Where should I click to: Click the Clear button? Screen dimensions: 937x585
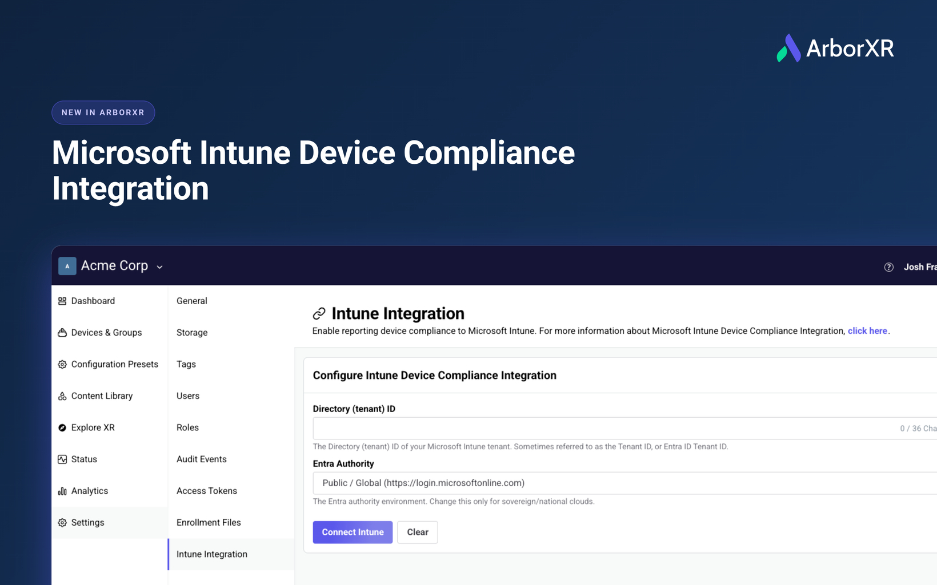[x=418, y=532]
